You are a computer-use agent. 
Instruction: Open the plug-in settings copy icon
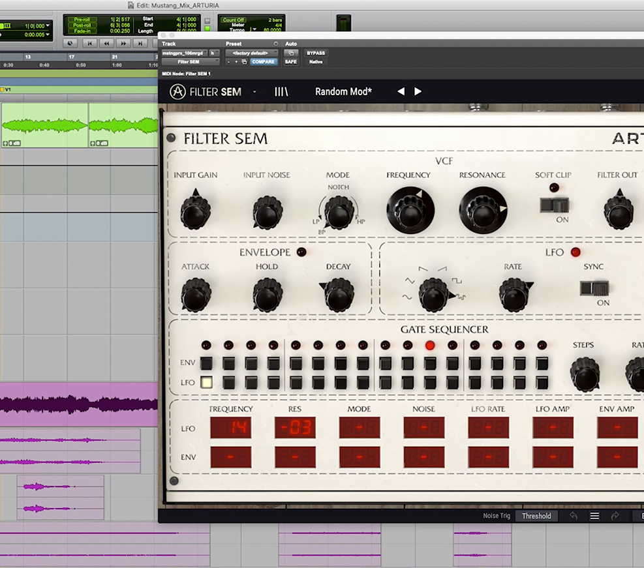244,62
